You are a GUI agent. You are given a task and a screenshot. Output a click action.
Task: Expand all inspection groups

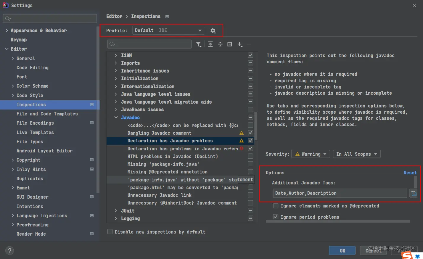pos(210,44)
